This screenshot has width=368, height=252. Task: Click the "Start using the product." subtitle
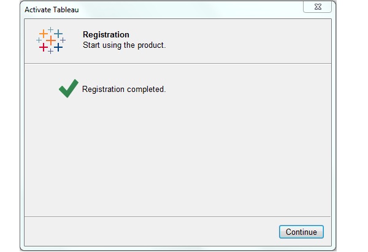pyautogui.click(x=124, y=45)
